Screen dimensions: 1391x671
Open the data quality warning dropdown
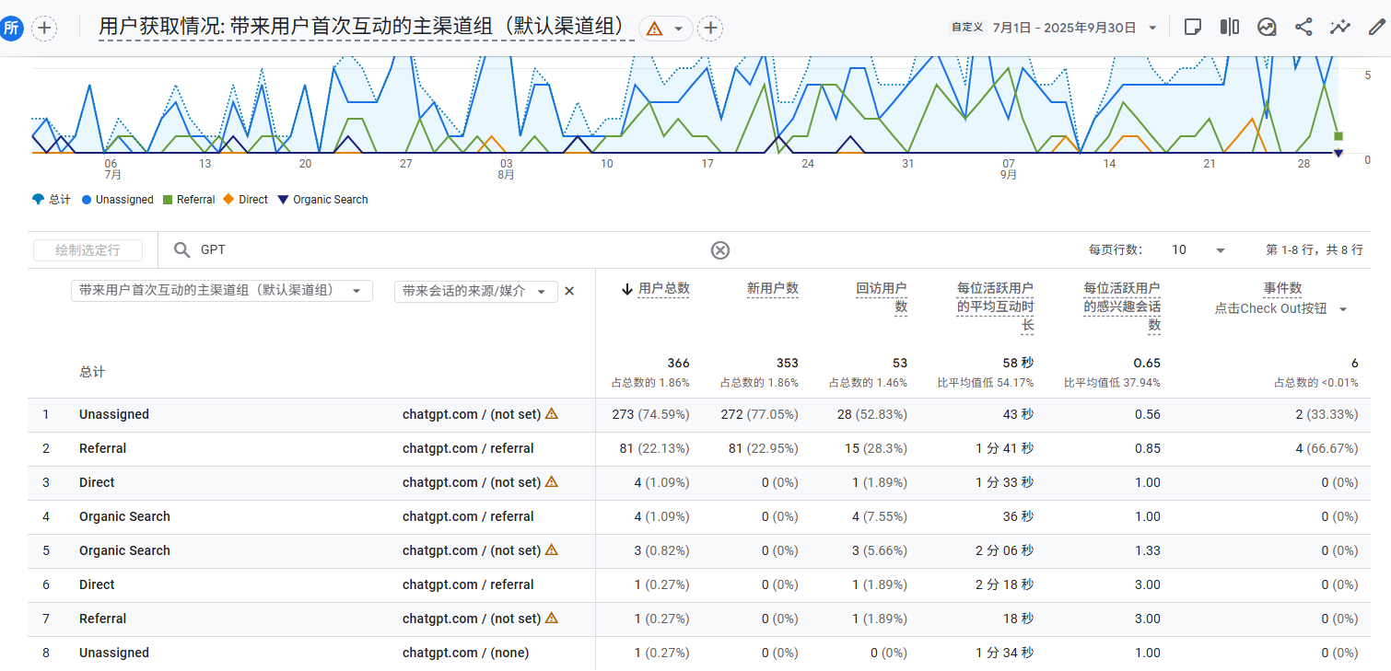[665, 29]
